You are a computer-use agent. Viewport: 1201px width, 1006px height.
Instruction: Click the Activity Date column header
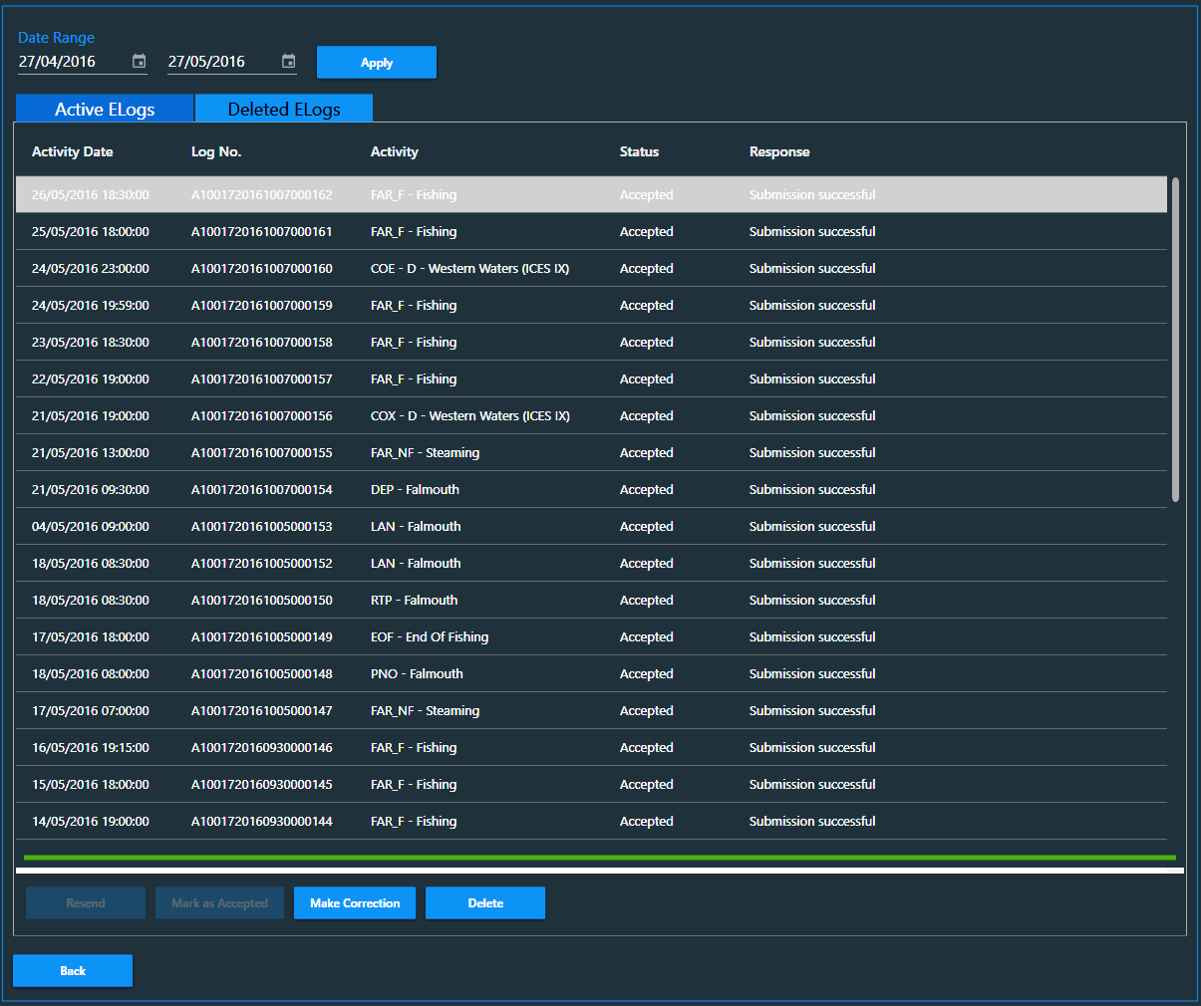point(72,151)
